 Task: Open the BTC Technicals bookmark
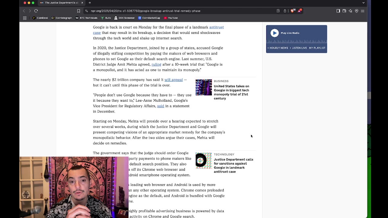pyautogui.click(x=86, y=18)
